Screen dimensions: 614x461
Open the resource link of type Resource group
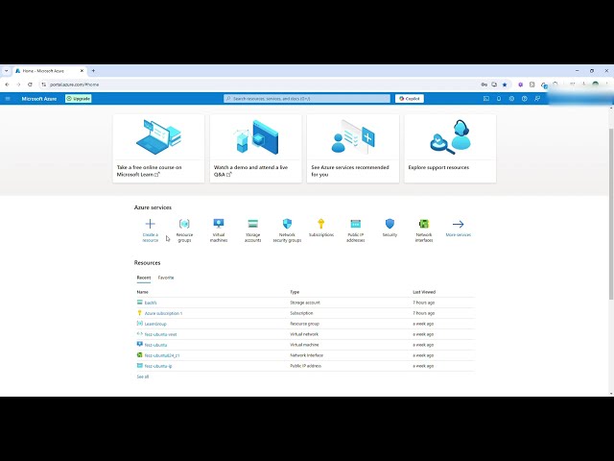(155, 324)
